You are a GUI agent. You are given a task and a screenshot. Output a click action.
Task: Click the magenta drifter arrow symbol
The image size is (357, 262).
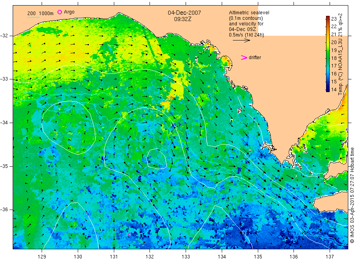click(x=244, y=58)
